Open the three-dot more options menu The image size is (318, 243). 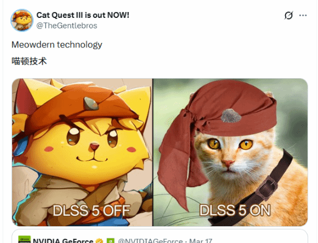tap(303, 15)
